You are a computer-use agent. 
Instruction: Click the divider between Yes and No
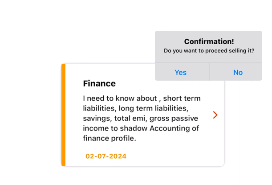tap(209, 72)
